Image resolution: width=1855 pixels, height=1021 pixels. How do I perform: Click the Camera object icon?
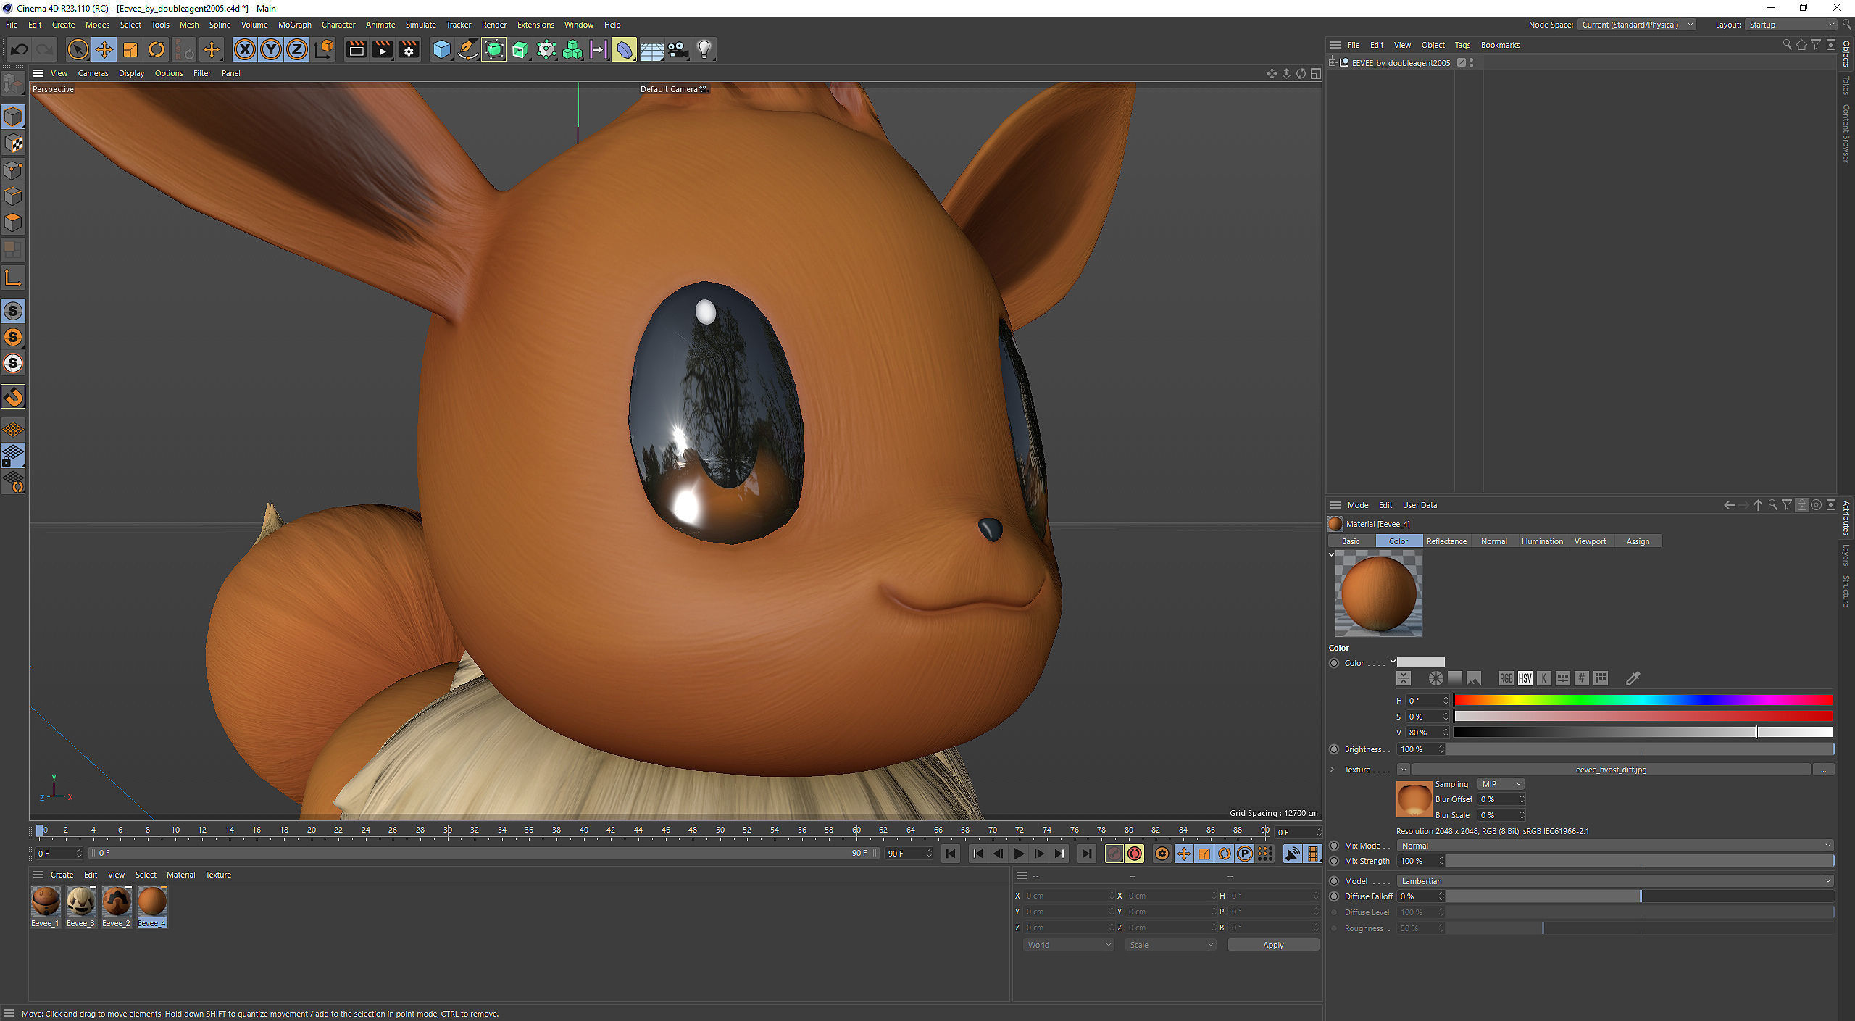coord(678,49)
